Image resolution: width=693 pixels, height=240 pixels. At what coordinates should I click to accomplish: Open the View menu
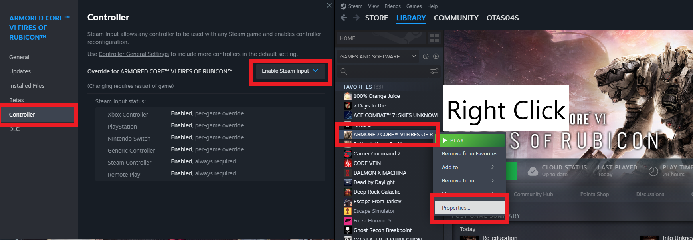pyautogui.click(x=374, y=6)
